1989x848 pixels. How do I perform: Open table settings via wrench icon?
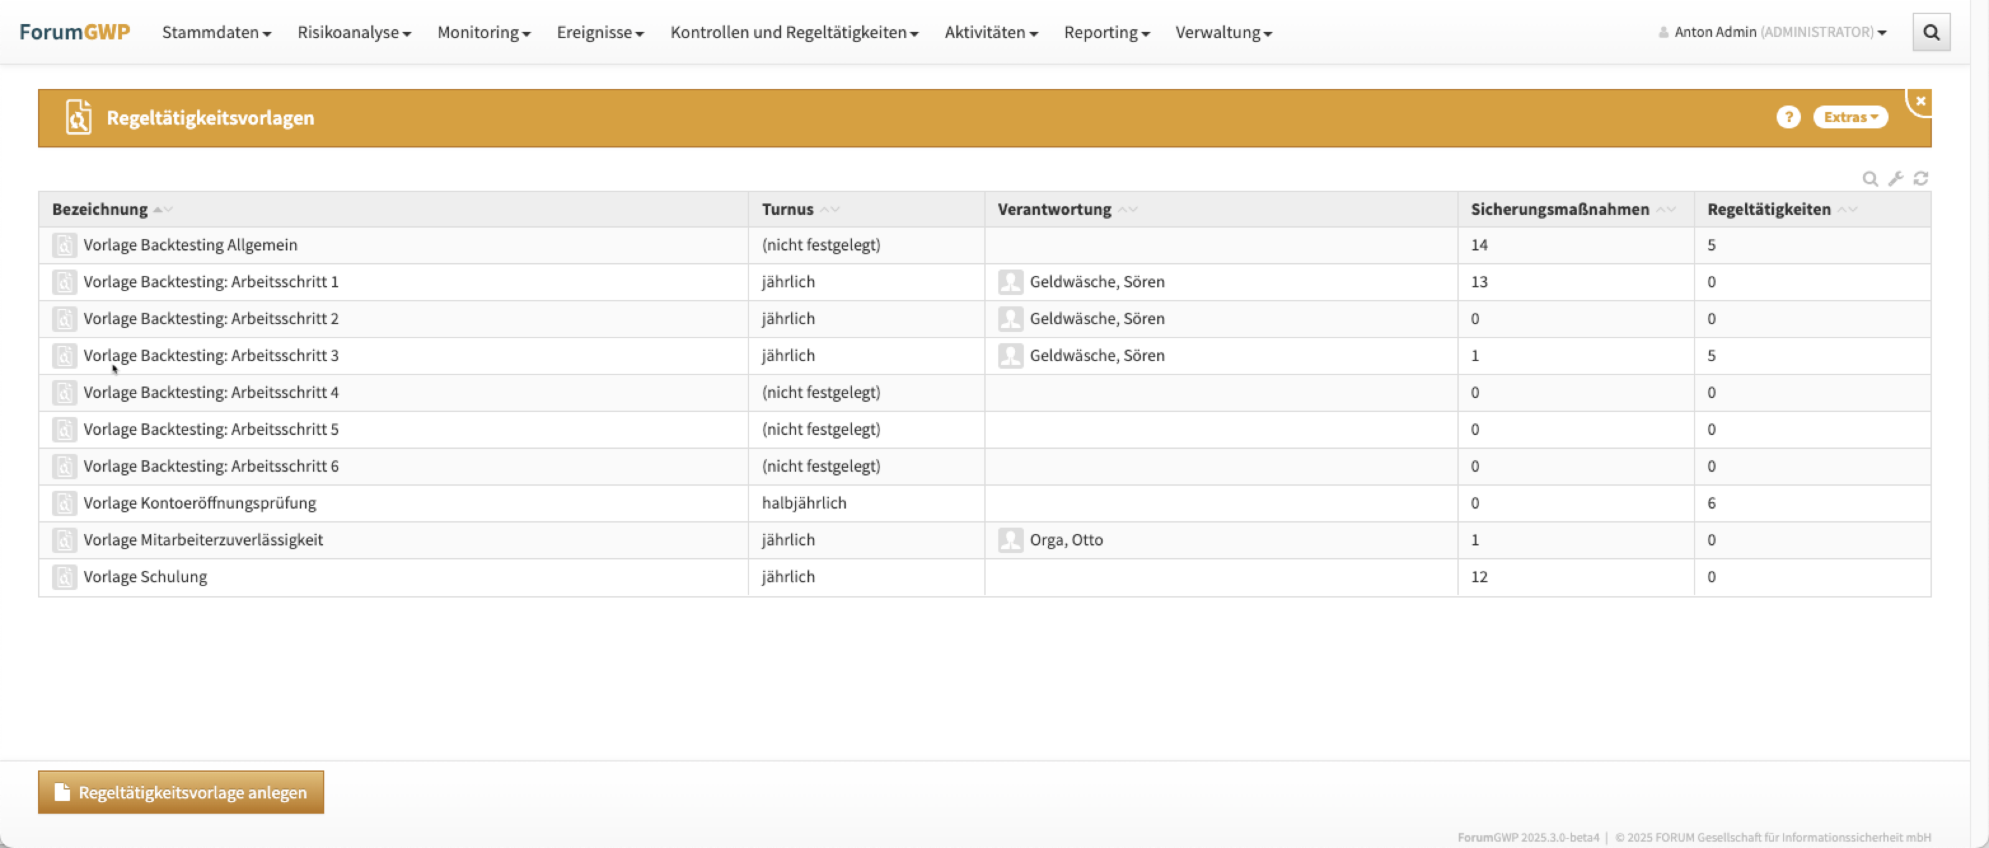[1895, 179]
